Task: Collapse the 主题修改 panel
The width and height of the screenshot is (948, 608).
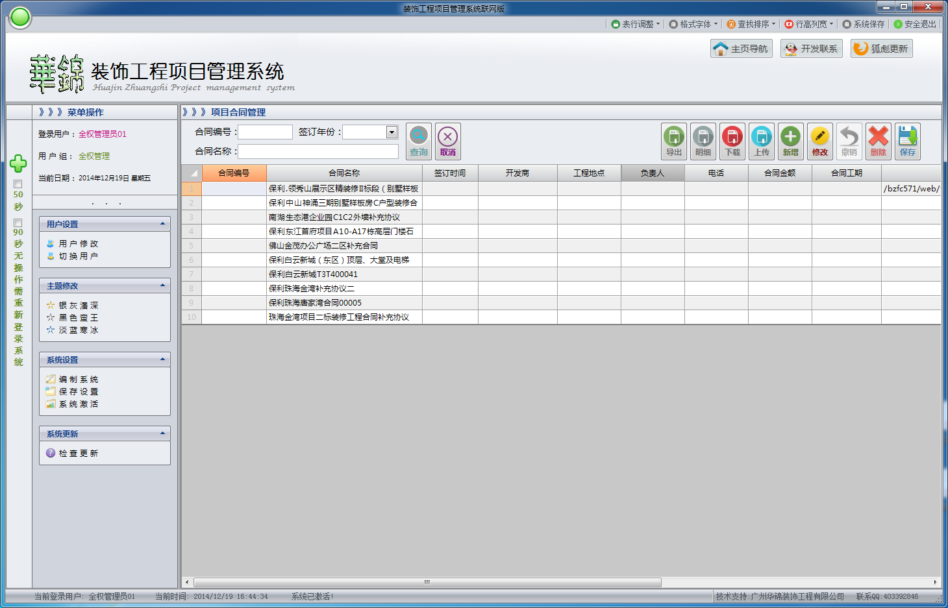Action: click(x=164, y=285)
